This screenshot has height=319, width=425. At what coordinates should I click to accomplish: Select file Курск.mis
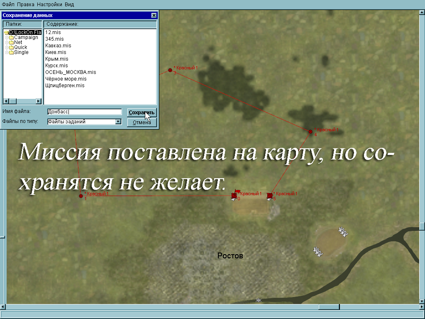tap(56, 65)
